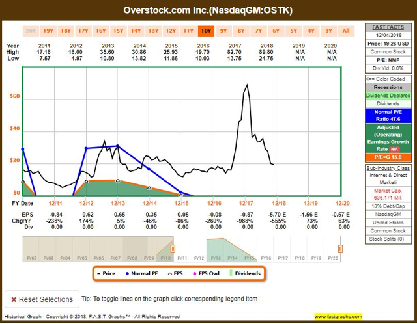Click the Normal P/E Ratio 47.6 swatch
Image resolution: width=417 pixels, height=324 pixels.
[x=388, y=116]
